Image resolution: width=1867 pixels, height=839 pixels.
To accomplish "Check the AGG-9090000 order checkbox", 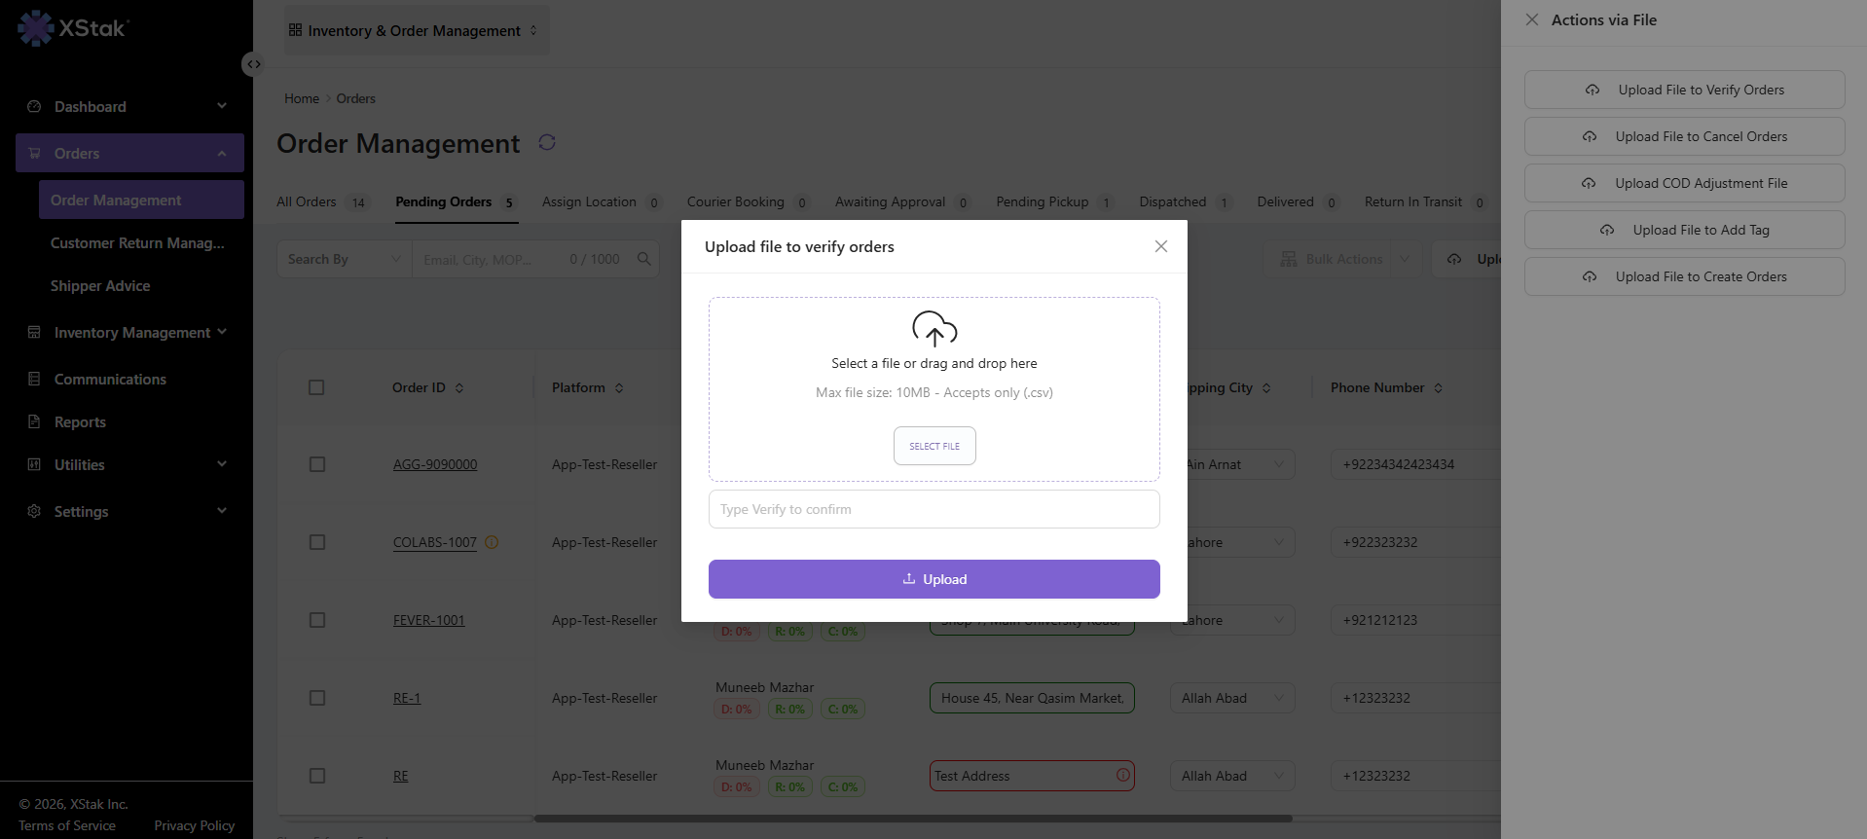I will [317, 464].
